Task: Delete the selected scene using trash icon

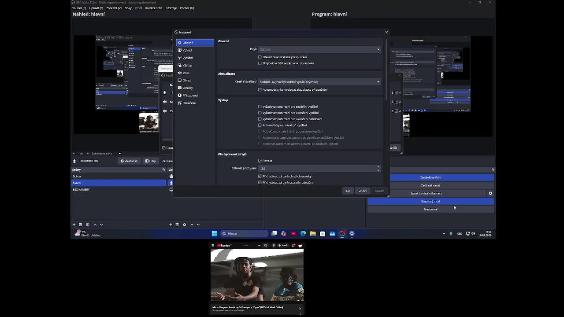Action: 80,225
